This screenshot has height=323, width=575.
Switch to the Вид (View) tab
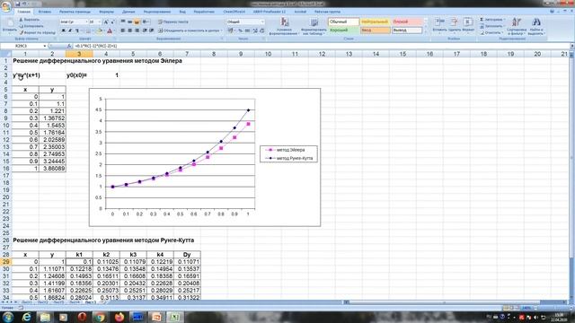(x=182, y=12)
